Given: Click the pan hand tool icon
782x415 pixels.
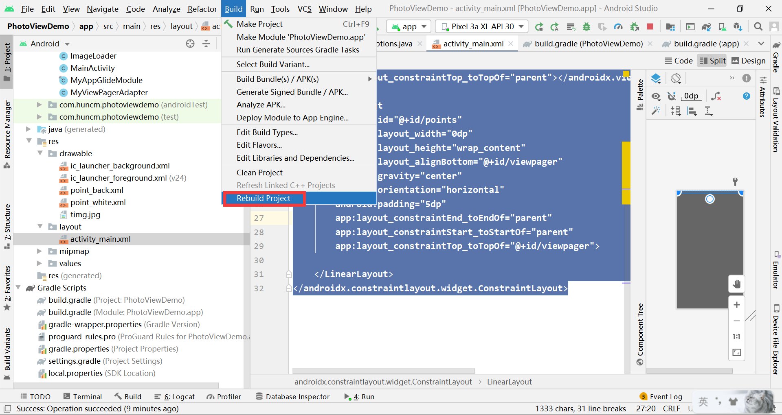Looking at the screenshot, I should coord(737,284).
